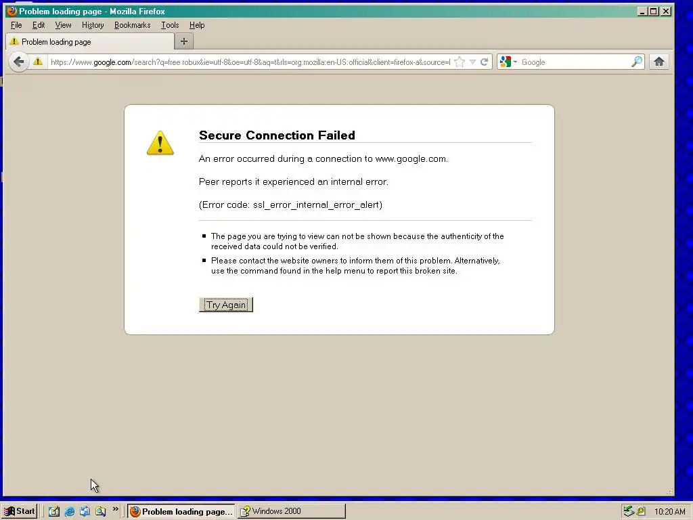
Task: Switch to Windows 2000 taskbar button
Action: point(291,511)
